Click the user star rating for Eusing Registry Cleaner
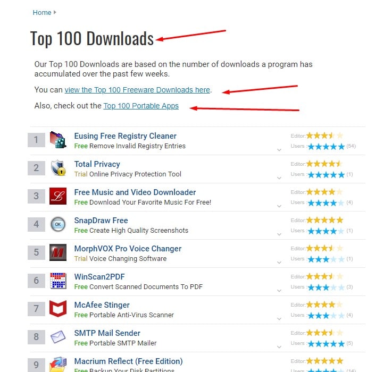This screenshot has width=367, height=372. point(326,146)
